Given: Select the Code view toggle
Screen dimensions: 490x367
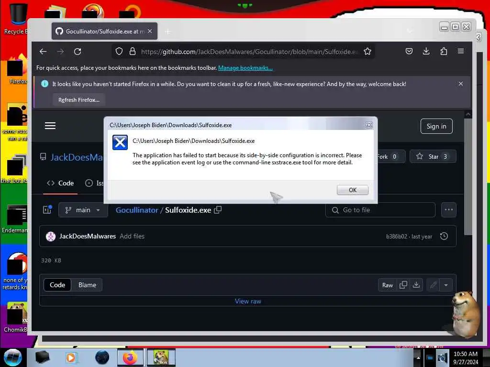Looking at the screenshot, I should tap(57, 285).
